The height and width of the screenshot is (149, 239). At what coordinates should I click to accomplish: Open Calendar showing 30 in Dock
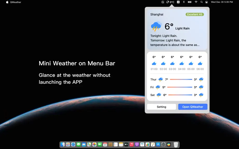click(105, 144)
